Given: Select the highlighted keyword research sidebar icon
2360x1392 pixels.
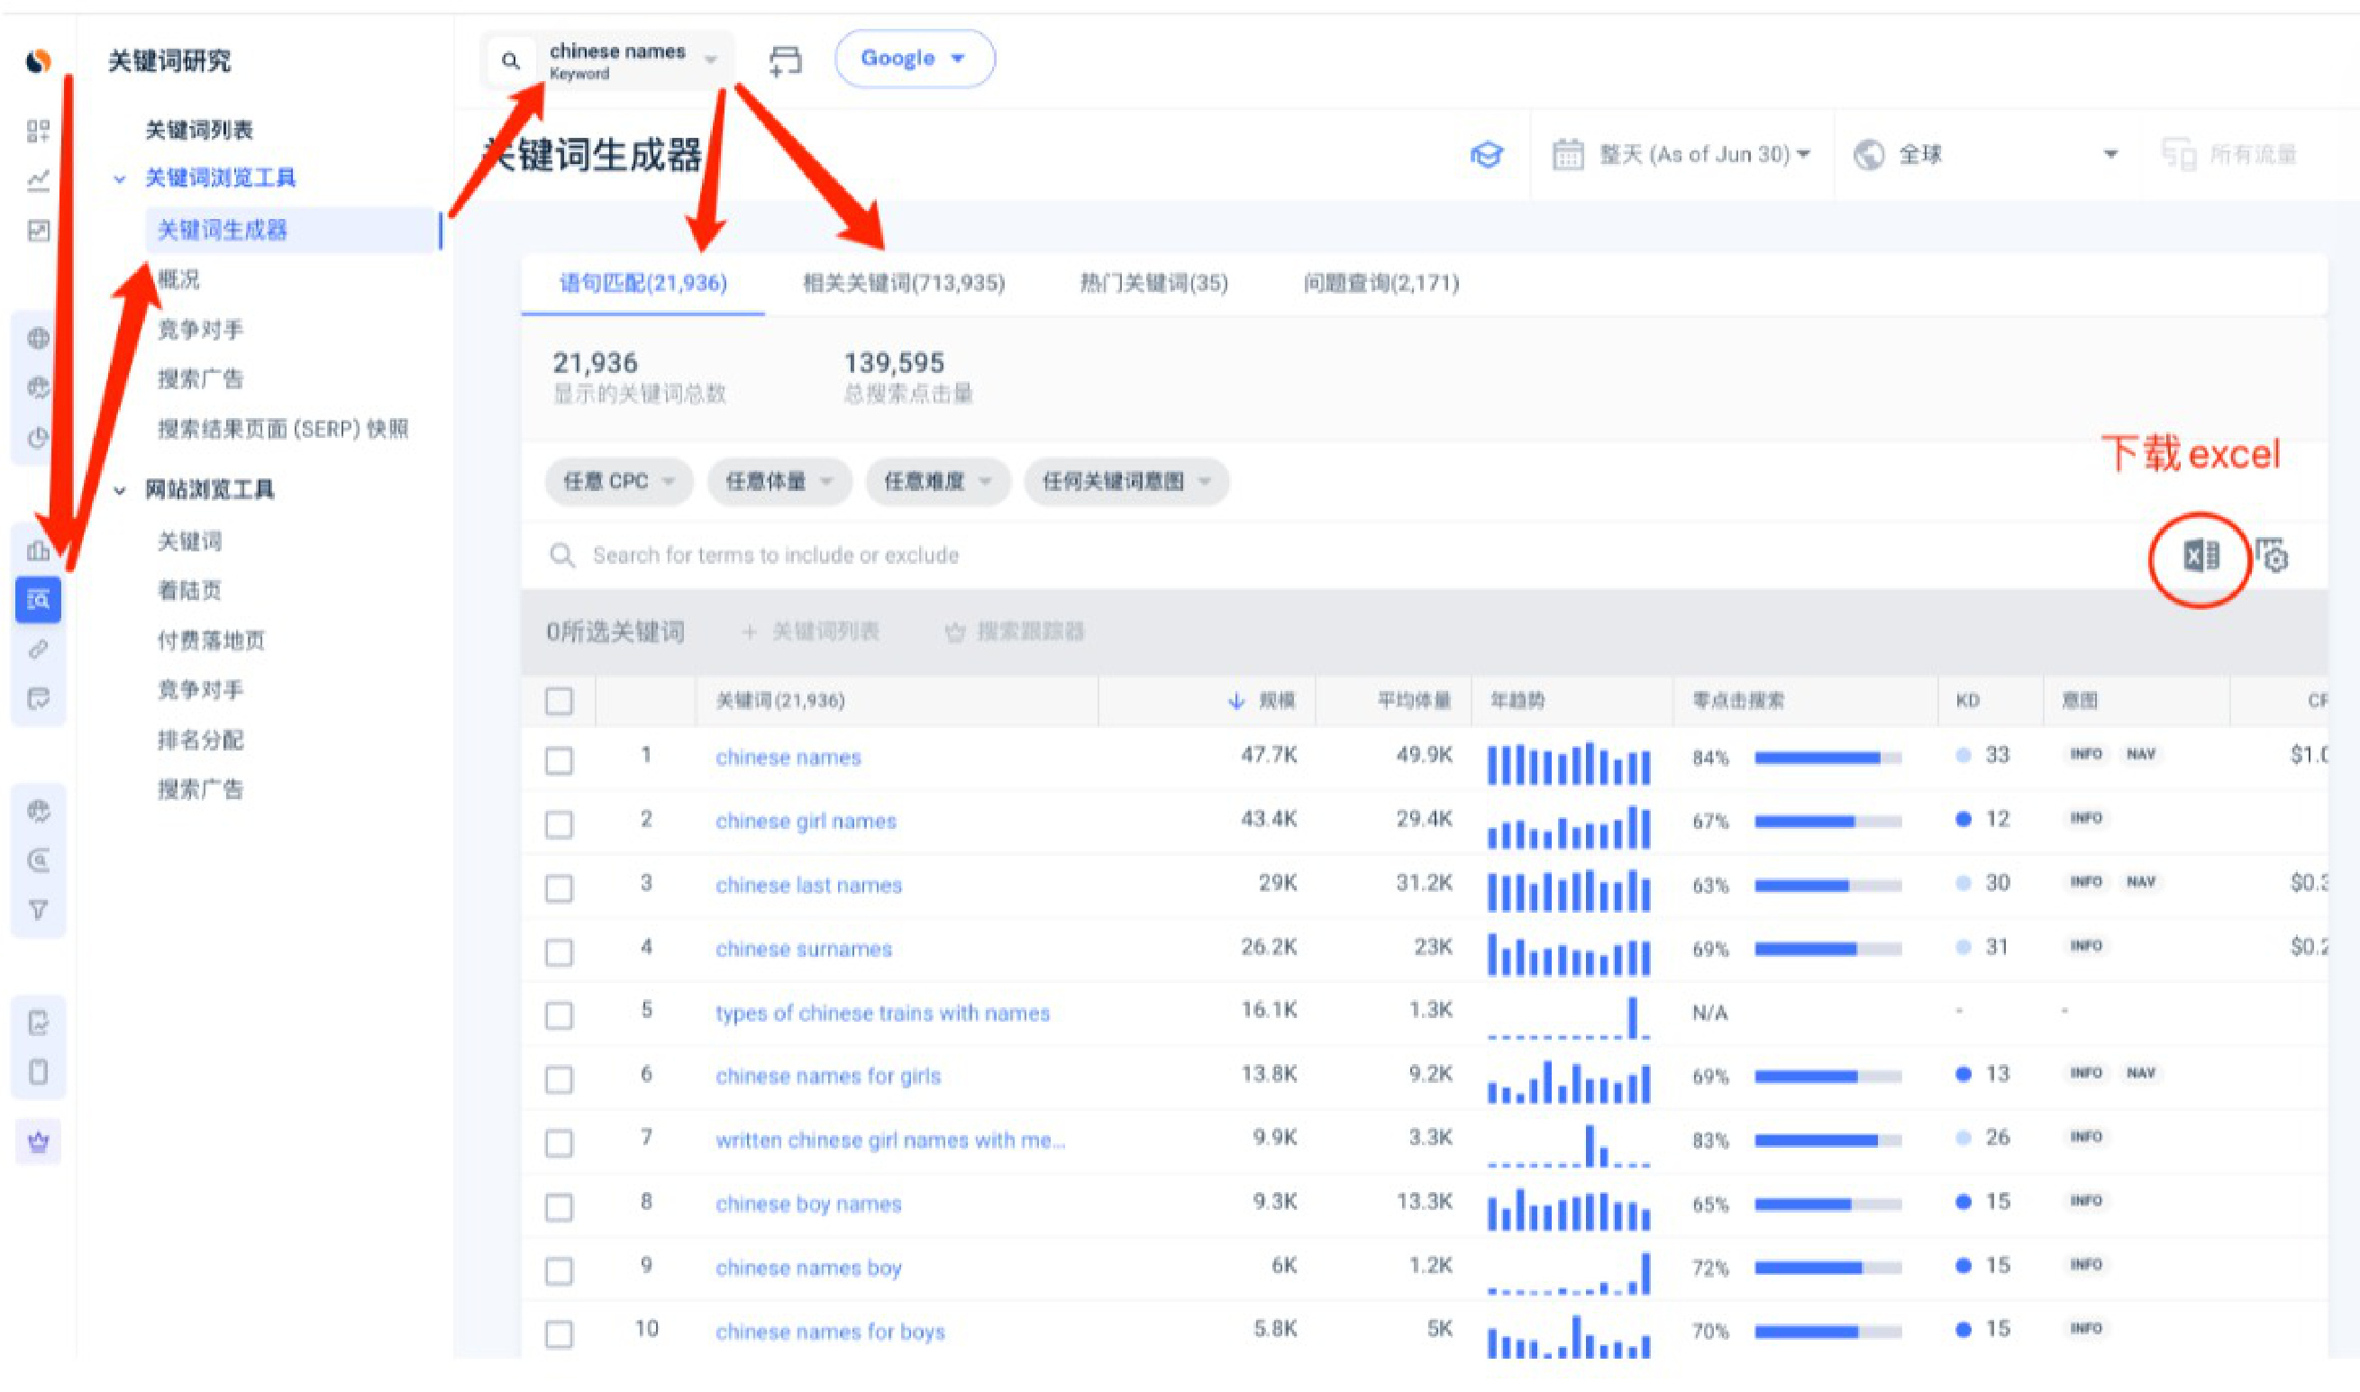Looking at the screenshot, I should (39, 599).
